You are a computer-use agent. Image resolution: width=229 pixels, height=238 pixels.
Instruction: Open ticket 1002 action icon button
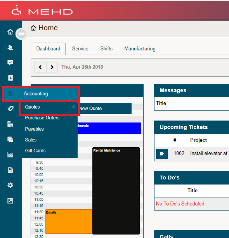pos(162,154)
